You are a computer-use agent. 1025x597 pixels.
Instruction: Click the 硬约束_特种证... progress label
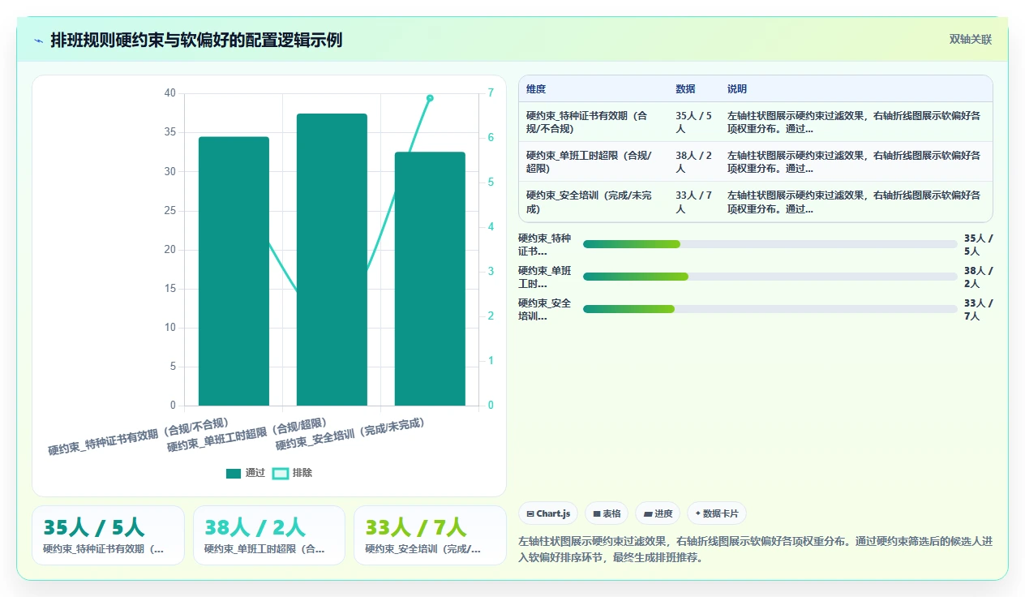[x=545, y=244]
